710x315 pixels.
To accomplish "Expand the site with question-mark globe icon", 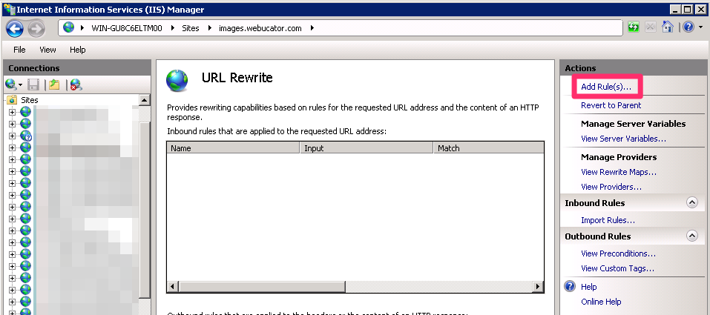I will coord(12,136).
